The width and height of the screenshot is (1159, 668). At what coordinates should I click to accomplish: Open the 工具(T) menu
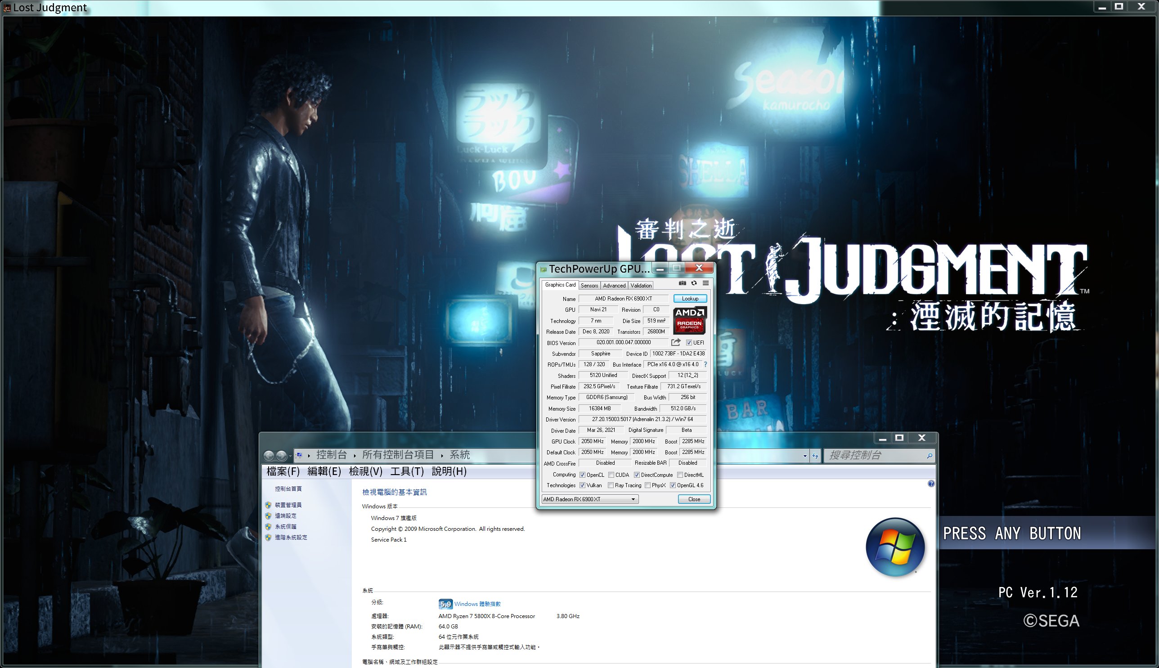[407, 471]
